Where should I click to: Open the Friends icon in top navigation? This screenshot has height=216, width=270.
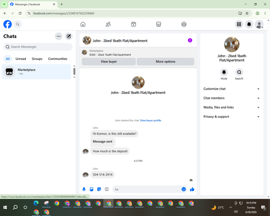click(x=108, y=24)
